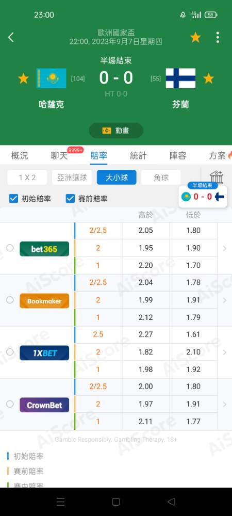Tap the Android home button

click(115, 502)
